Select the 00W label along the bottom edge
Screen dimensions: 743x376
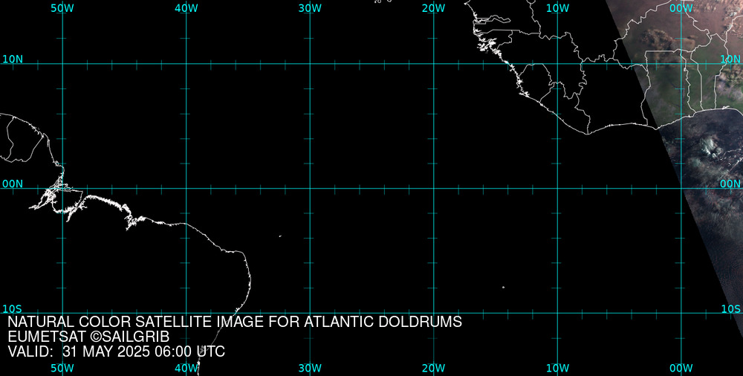coord(681,369)
